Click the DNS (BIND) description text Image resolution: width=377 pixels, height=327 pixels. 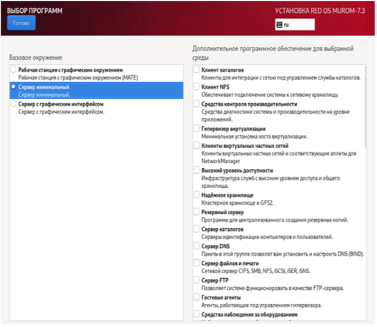[x=283, y=254]
